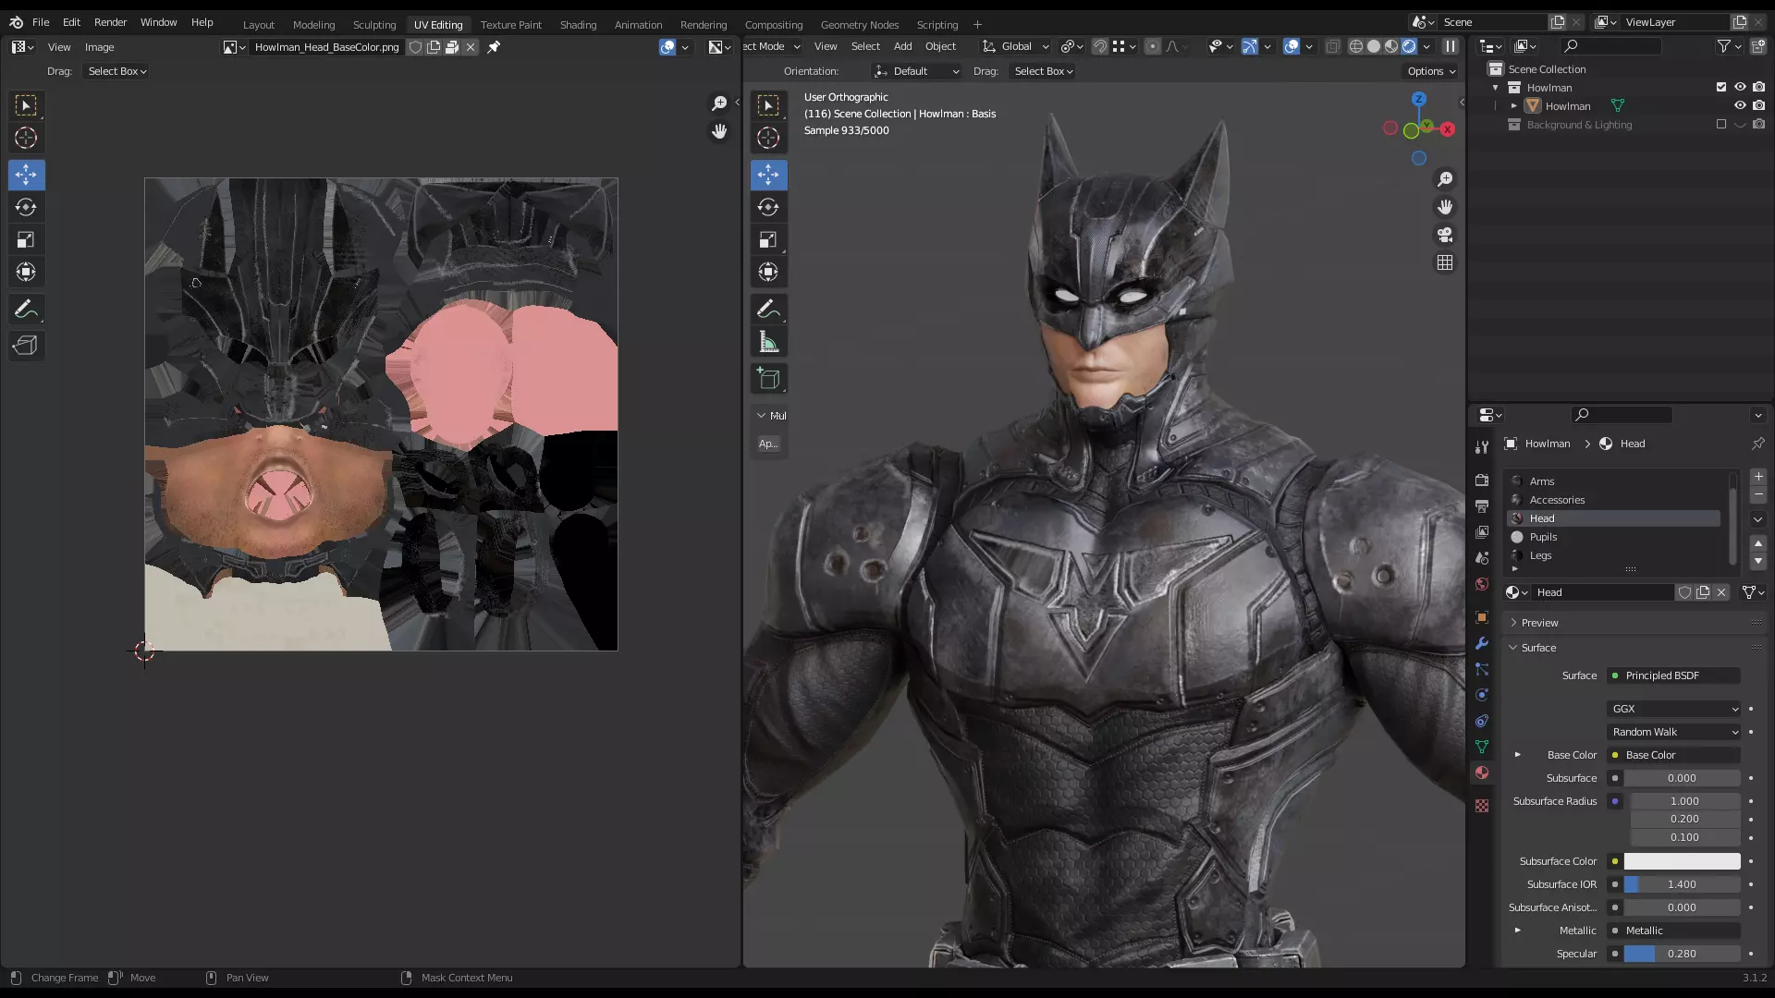Select the Cursor tool in the UV editor
Image resolution: width=1775 pixels, height=998 pixels.
pyautogui.click(x=26, y=139)
